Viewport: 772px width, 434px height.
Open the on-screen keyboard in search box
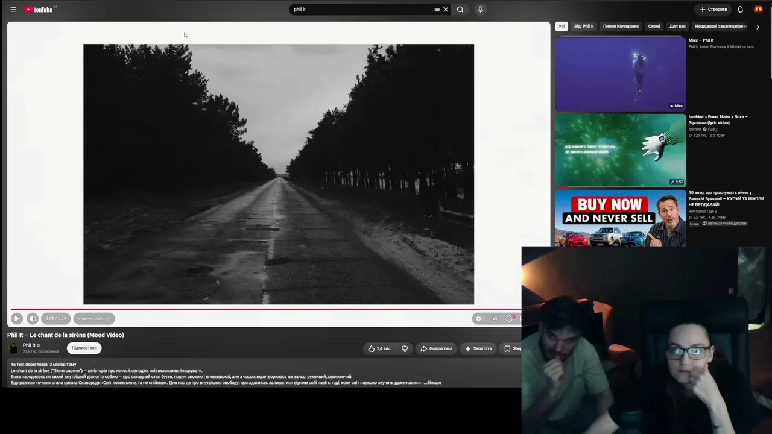click(x=437, y=10)
